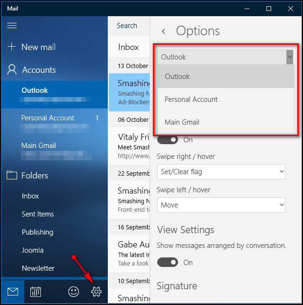Choose Main Gmail in dropdown list
303x305 pixels.
182,122
